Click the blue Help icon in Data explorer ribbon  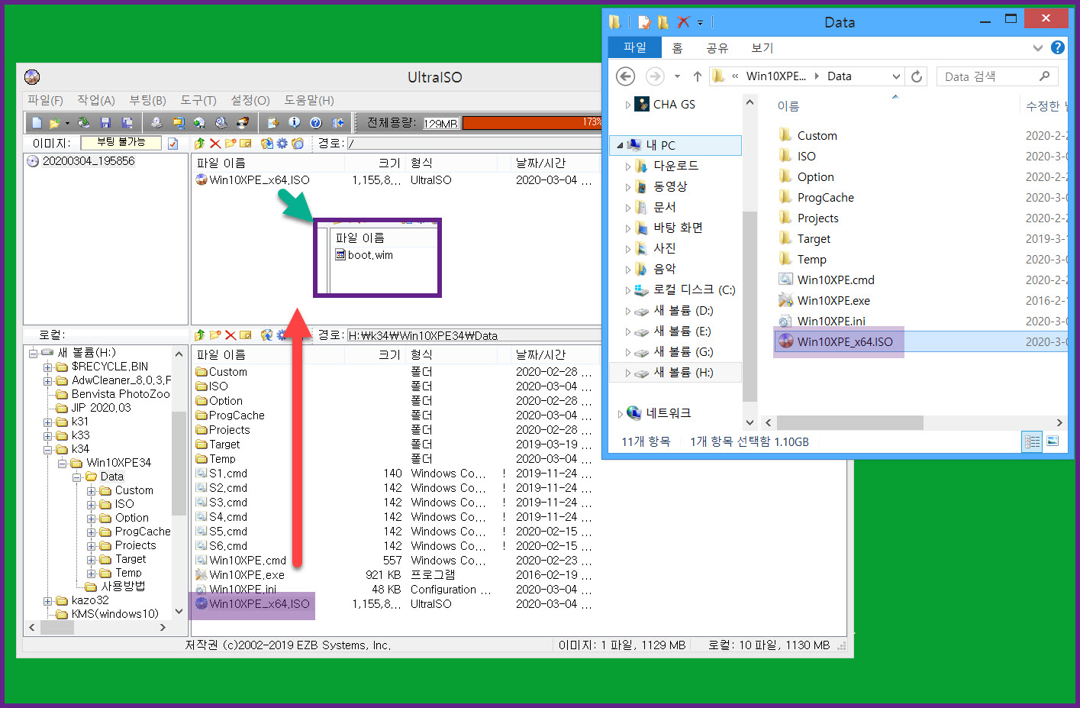coord(1057,47)
